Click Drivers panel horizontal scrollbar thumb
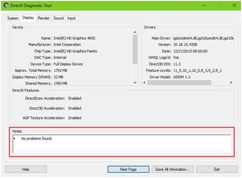 179,83
